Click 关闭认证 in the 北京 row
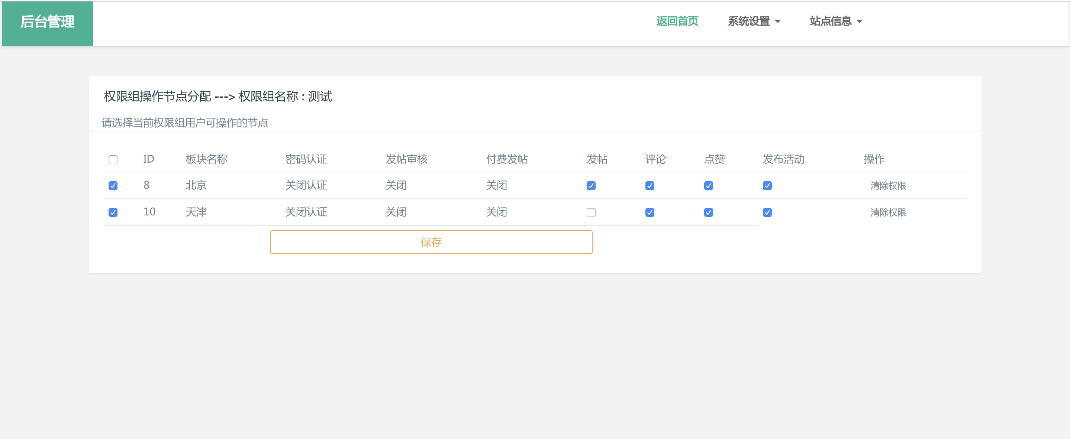This screenshot has width=1070, height=439. (306, 185)
